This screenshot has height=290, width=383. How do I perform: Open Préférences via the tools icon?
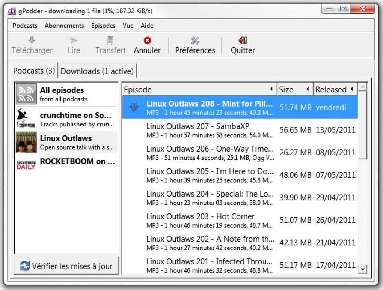coord(195,40)
